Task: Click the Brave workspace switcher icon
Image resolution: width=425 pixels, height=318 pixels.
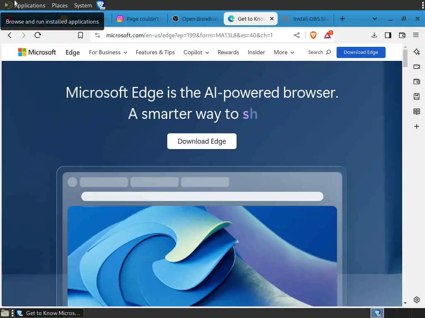Action: 377,313
